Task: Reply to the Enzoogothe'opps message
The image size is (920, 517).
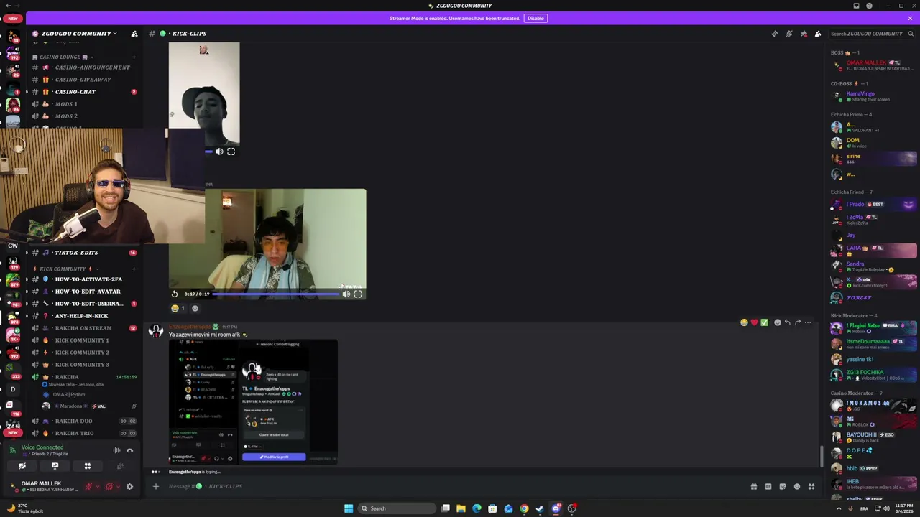Action: pyautogui.click(x=788, y=322)
